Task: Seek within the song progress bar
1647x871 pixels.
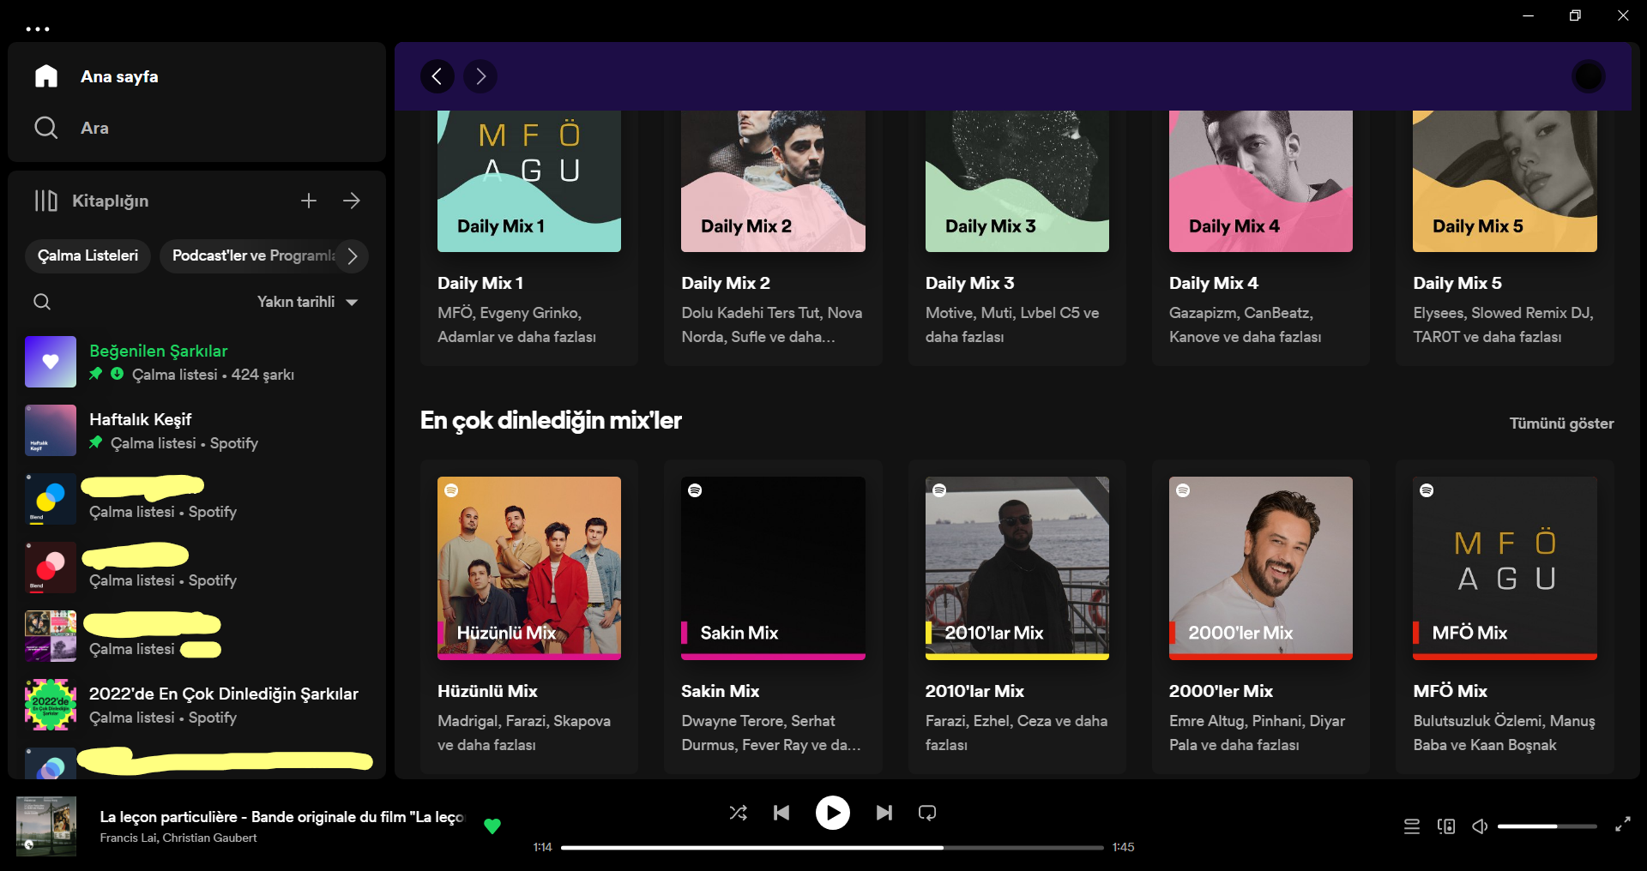Action: pos(832,848)
